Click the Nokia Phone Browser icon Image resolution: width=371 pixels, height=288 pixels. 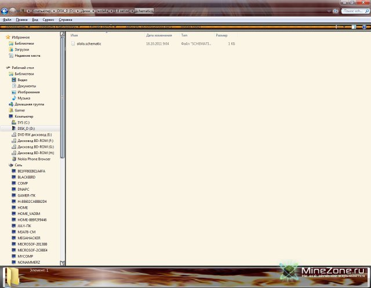(14, 159)
